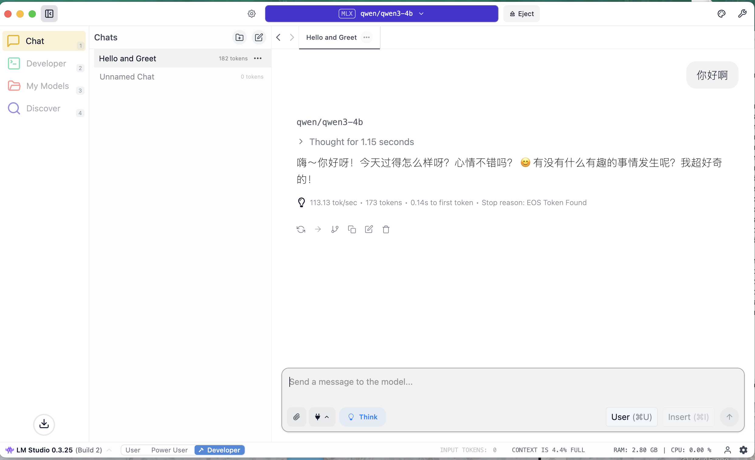Continue the assistant message arrow

(x=318, y=229)
